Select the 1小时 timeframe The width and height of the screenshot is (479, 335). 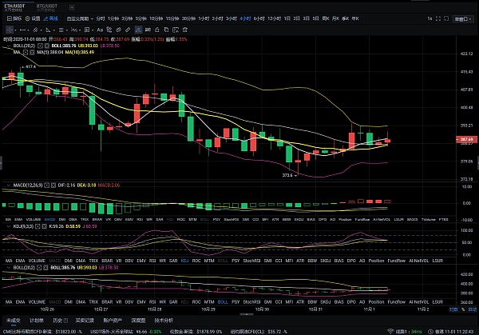pos(204,19)
